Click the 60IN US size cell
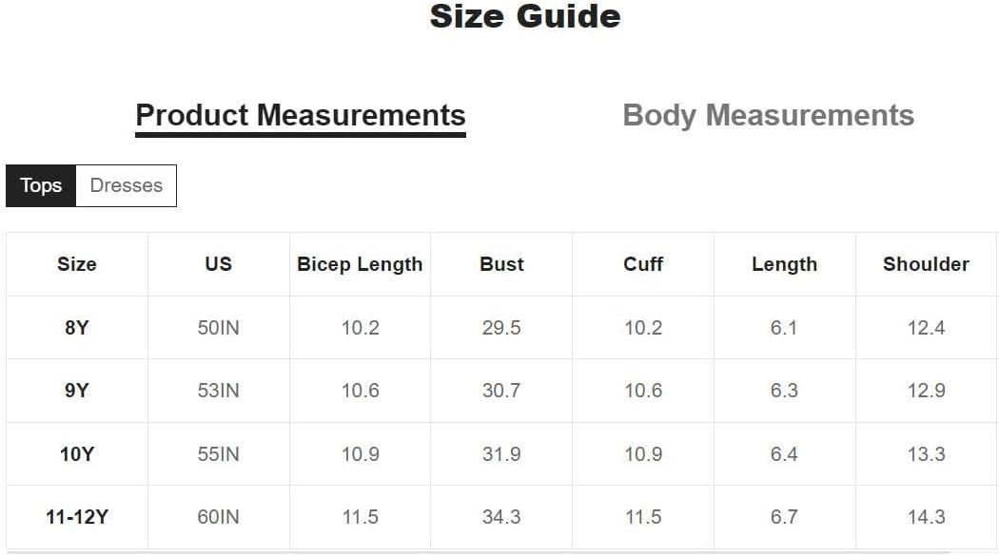999x556 pixels. [x=219, y=517]
